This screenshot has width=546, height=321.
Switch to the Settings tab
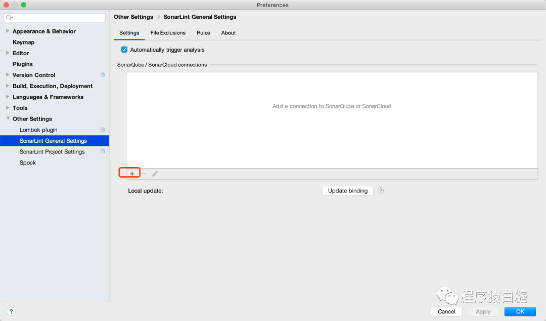[x=129, y=33]
